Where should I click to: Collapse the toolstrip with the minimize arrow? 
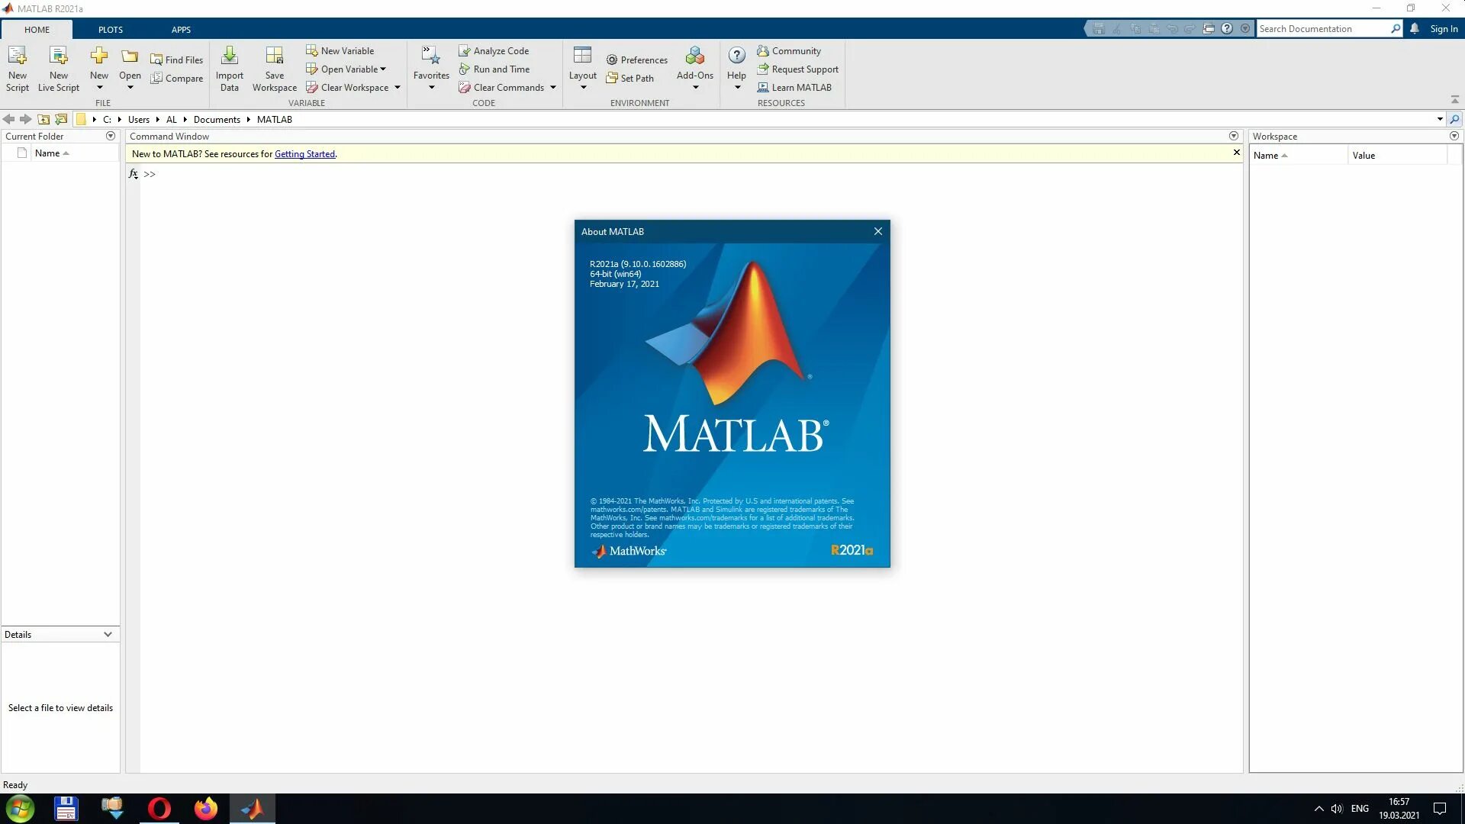pyautogui.click(x=1454, y=100)
